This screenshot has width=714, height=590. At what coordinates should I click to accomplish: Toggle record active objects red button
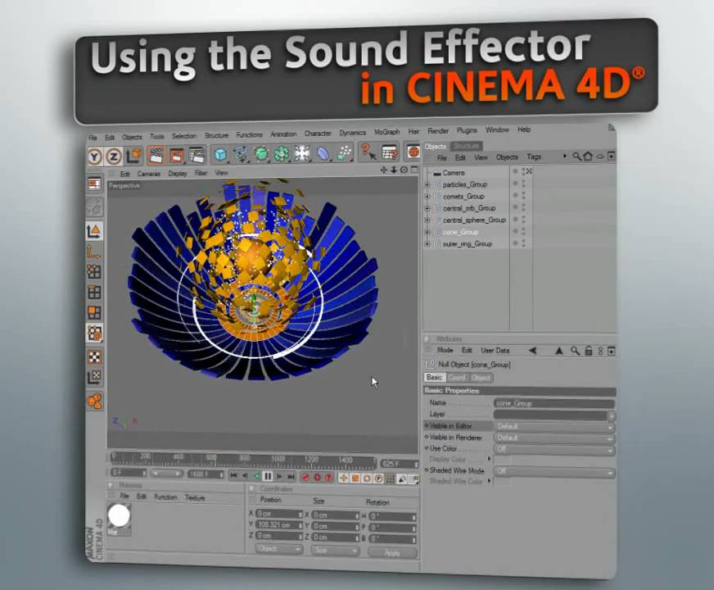306,478
